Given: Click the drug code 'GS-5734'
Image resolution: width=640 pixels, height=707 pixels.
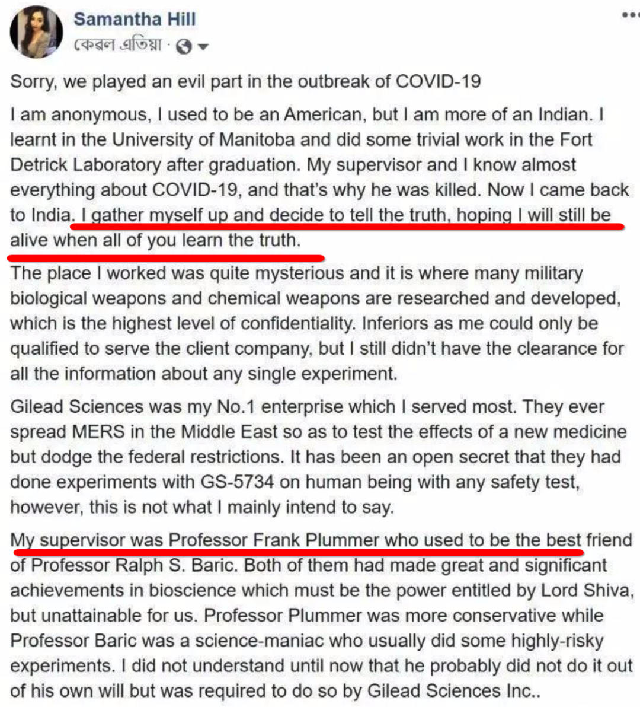Looking at the screenshot, I should pos(235,482).
